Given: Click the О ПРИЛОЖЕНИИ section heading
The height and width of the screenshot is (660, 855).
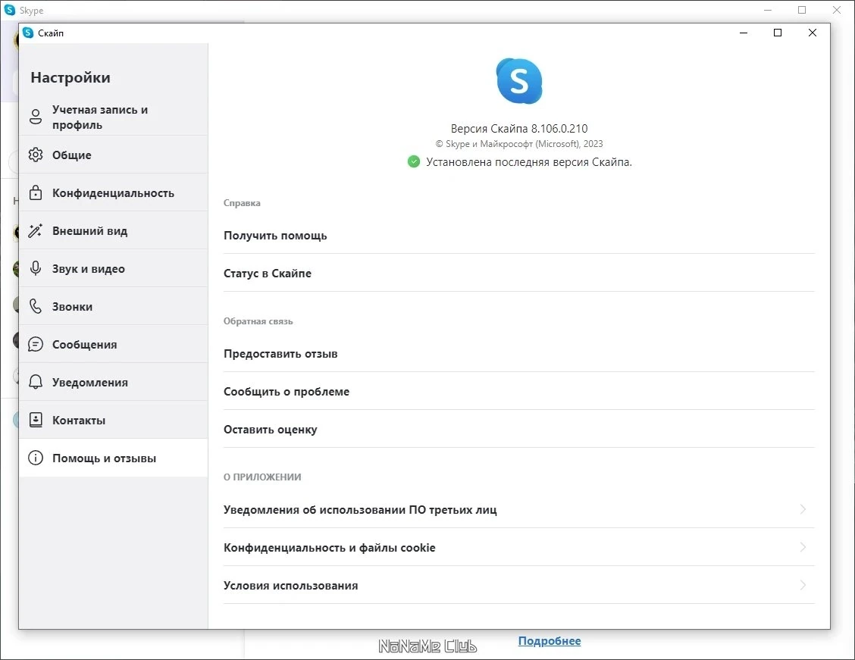Looking at the screenshot, I should pyautogui.click(x=262, y=477).
